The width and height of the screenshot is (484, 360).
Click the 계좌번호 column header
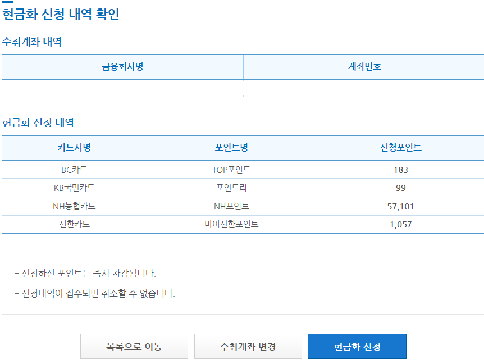[x=364, y=67]
